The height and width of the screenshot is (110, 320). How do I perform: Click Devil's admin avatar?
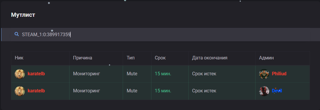pos(264,91)
